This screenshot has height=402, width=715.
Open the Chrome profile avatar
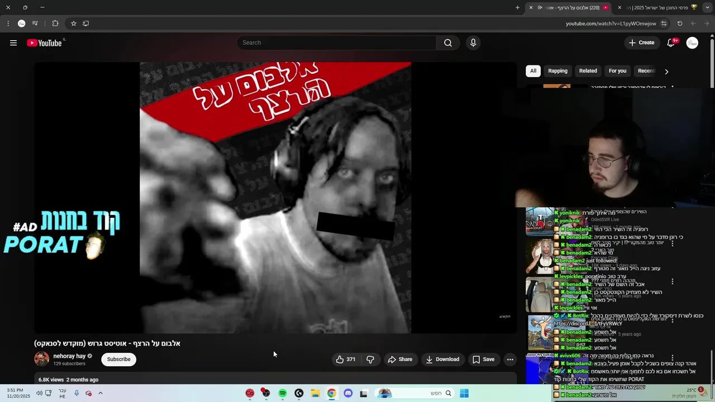coord(21,23)
